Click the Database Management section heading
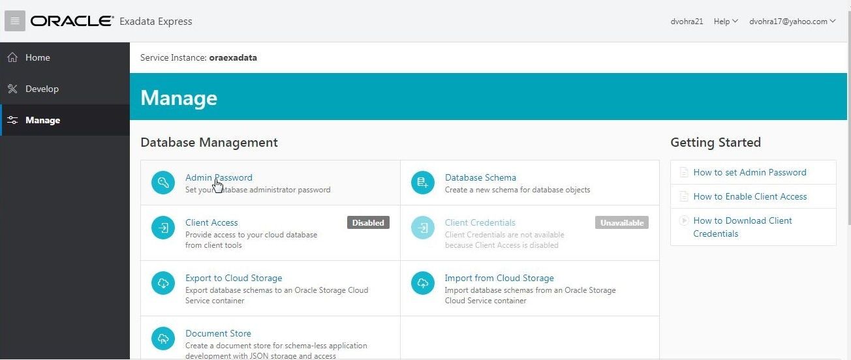The height and width of the screenshot is (360, 851). pos(209,142)
